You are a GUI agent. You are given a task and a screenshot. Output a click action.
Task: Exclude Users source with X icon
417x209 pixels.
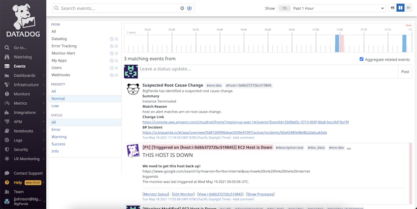[x=117, y=68]
